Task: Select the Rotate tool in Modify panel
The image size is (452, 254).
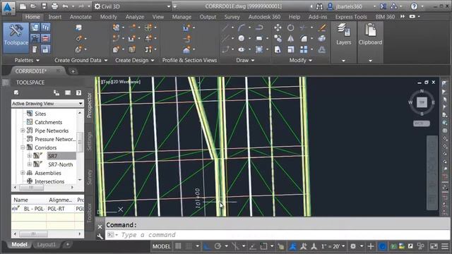Action: coord(290,28)
